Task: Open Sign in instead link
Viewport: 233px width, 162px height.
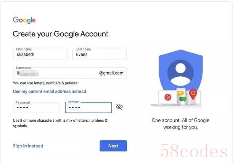Action: pos(28,146)
